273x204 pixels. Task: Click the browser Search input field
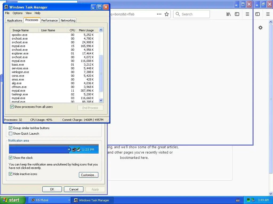[x=191, y=14]
